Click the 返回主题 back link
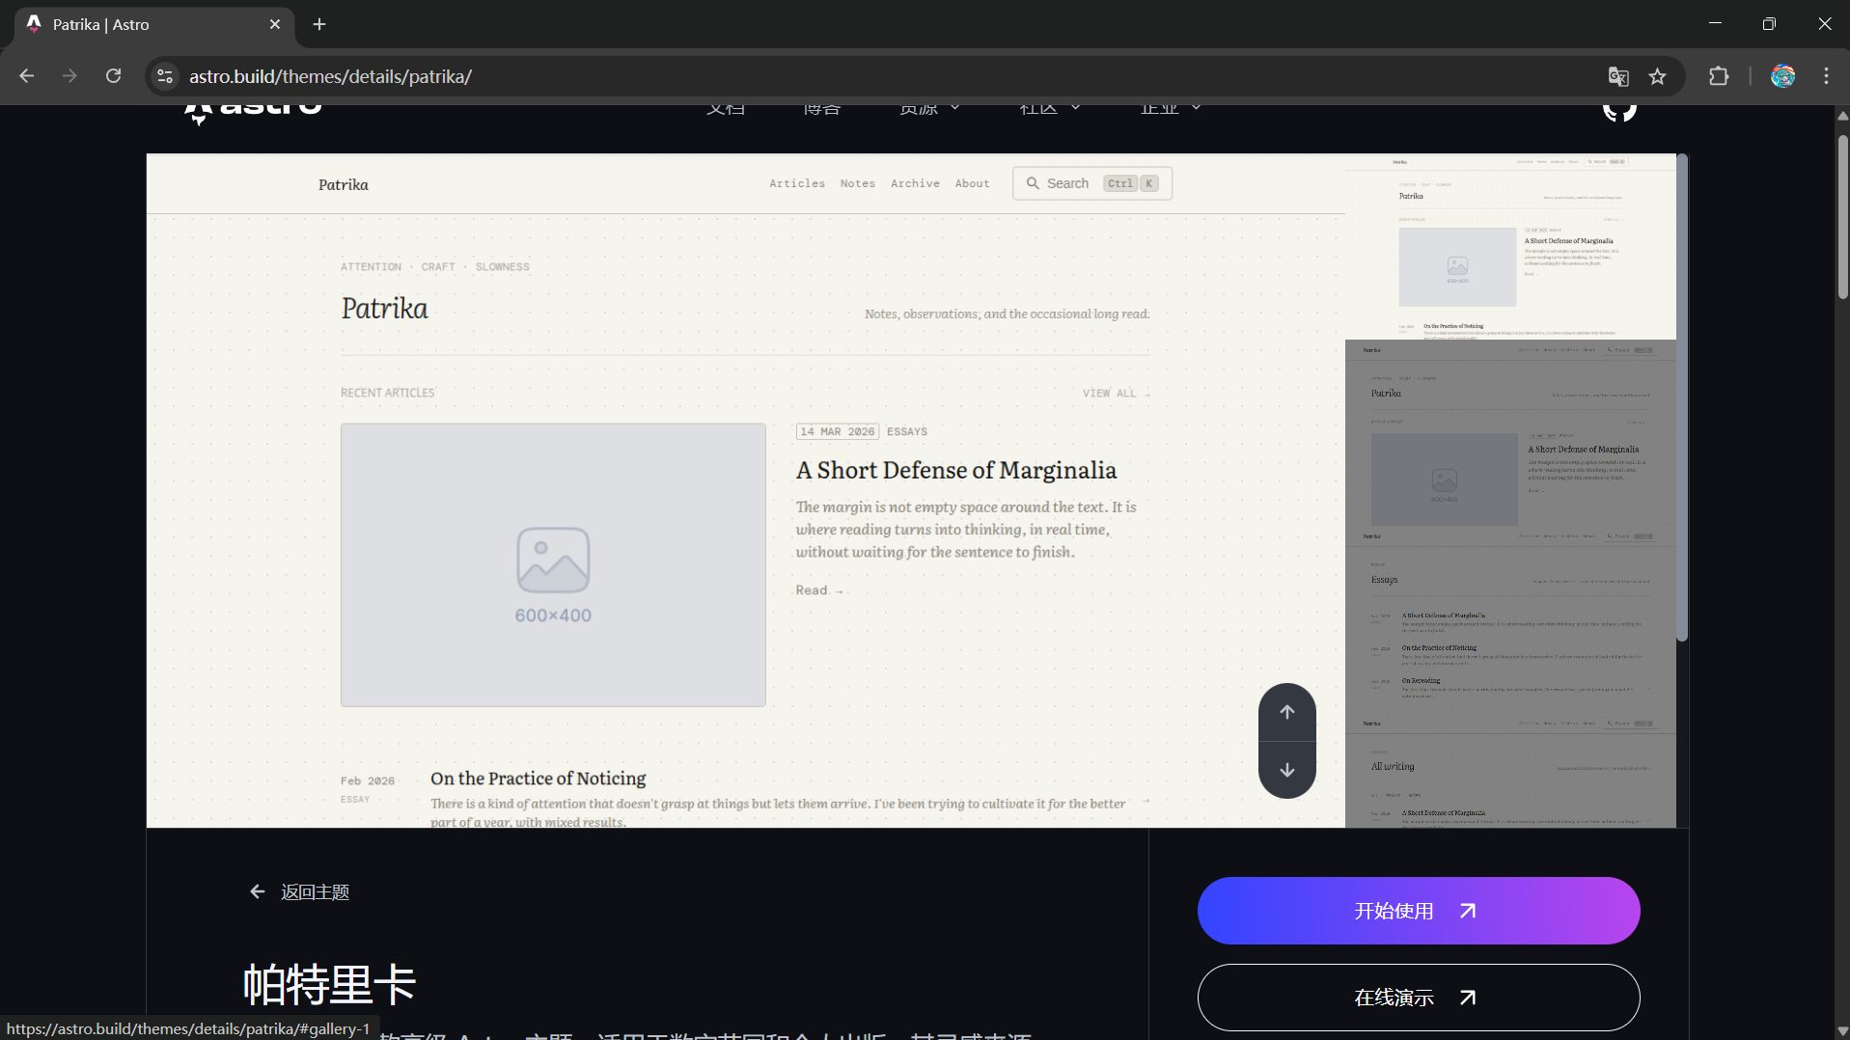 [x=299, y=892]
